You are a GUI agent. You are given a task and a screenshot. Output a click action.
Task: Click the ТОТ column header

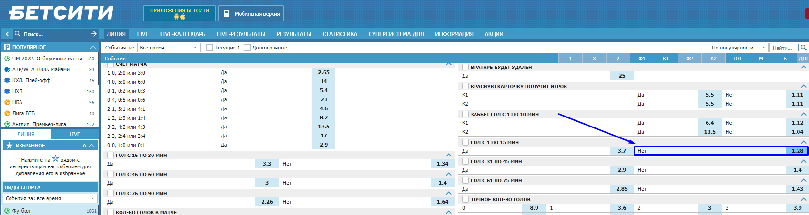[737, 59]
